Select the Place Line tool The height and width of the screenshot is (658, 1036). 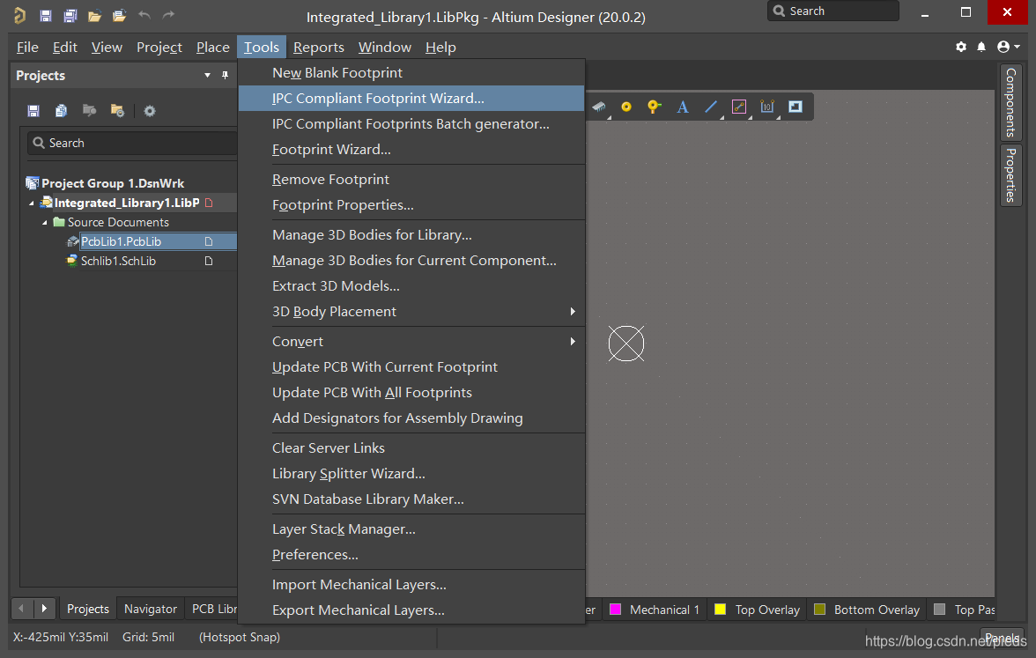pyautogui.click(x=711, y=107)
